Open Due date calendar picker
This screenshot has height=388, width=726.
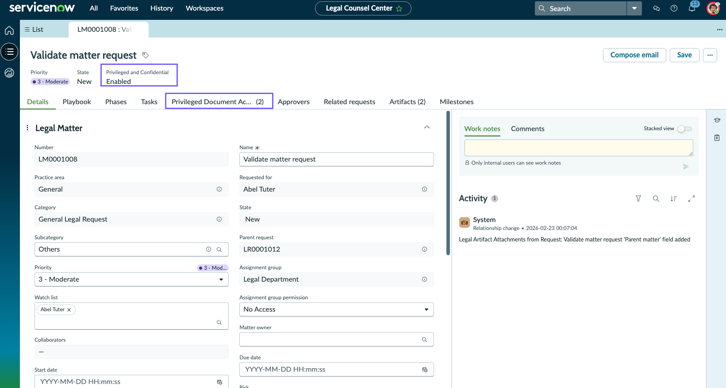(425, 369)
